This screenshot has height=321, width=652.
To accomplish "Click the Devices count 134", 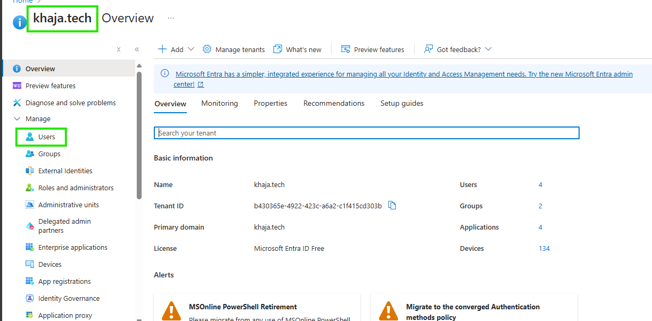I will 544,248.
